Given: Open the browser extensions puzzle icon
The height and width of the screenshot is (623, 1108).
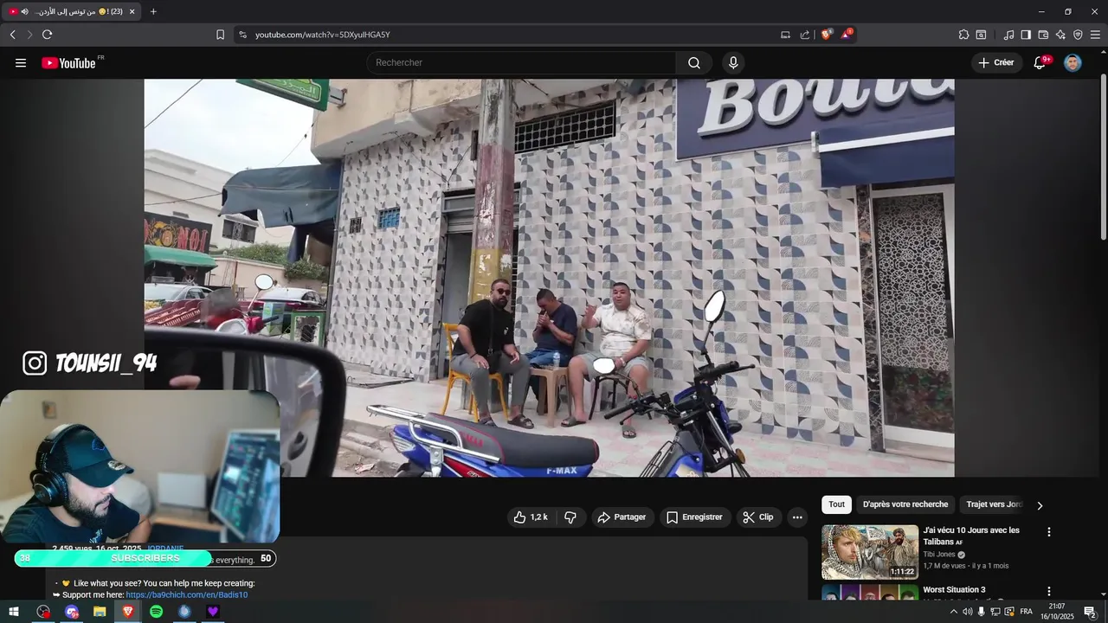Looking at the screenshot, I should coord(963,35).
